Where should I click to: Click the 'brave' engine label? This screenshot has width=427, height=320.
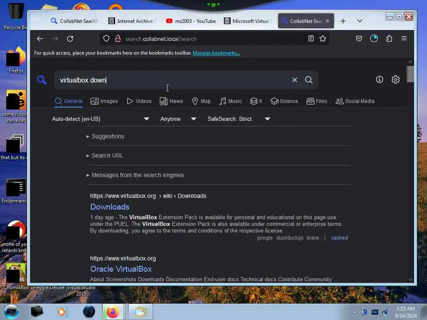(313, 238)
